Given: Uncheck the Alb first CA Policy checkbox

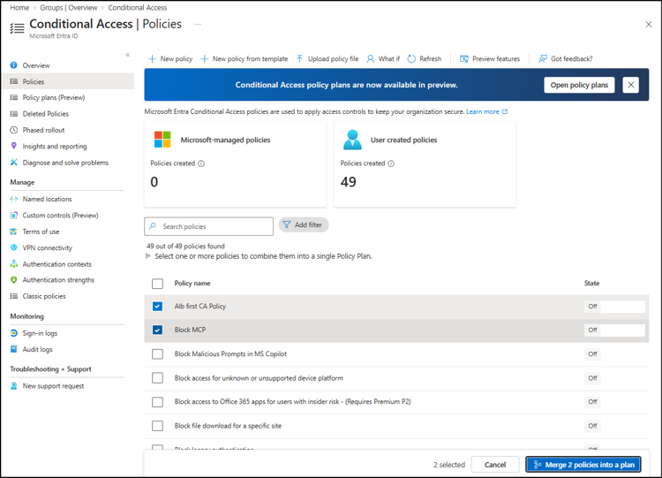Looking at the screenshot, I should 157,307.
